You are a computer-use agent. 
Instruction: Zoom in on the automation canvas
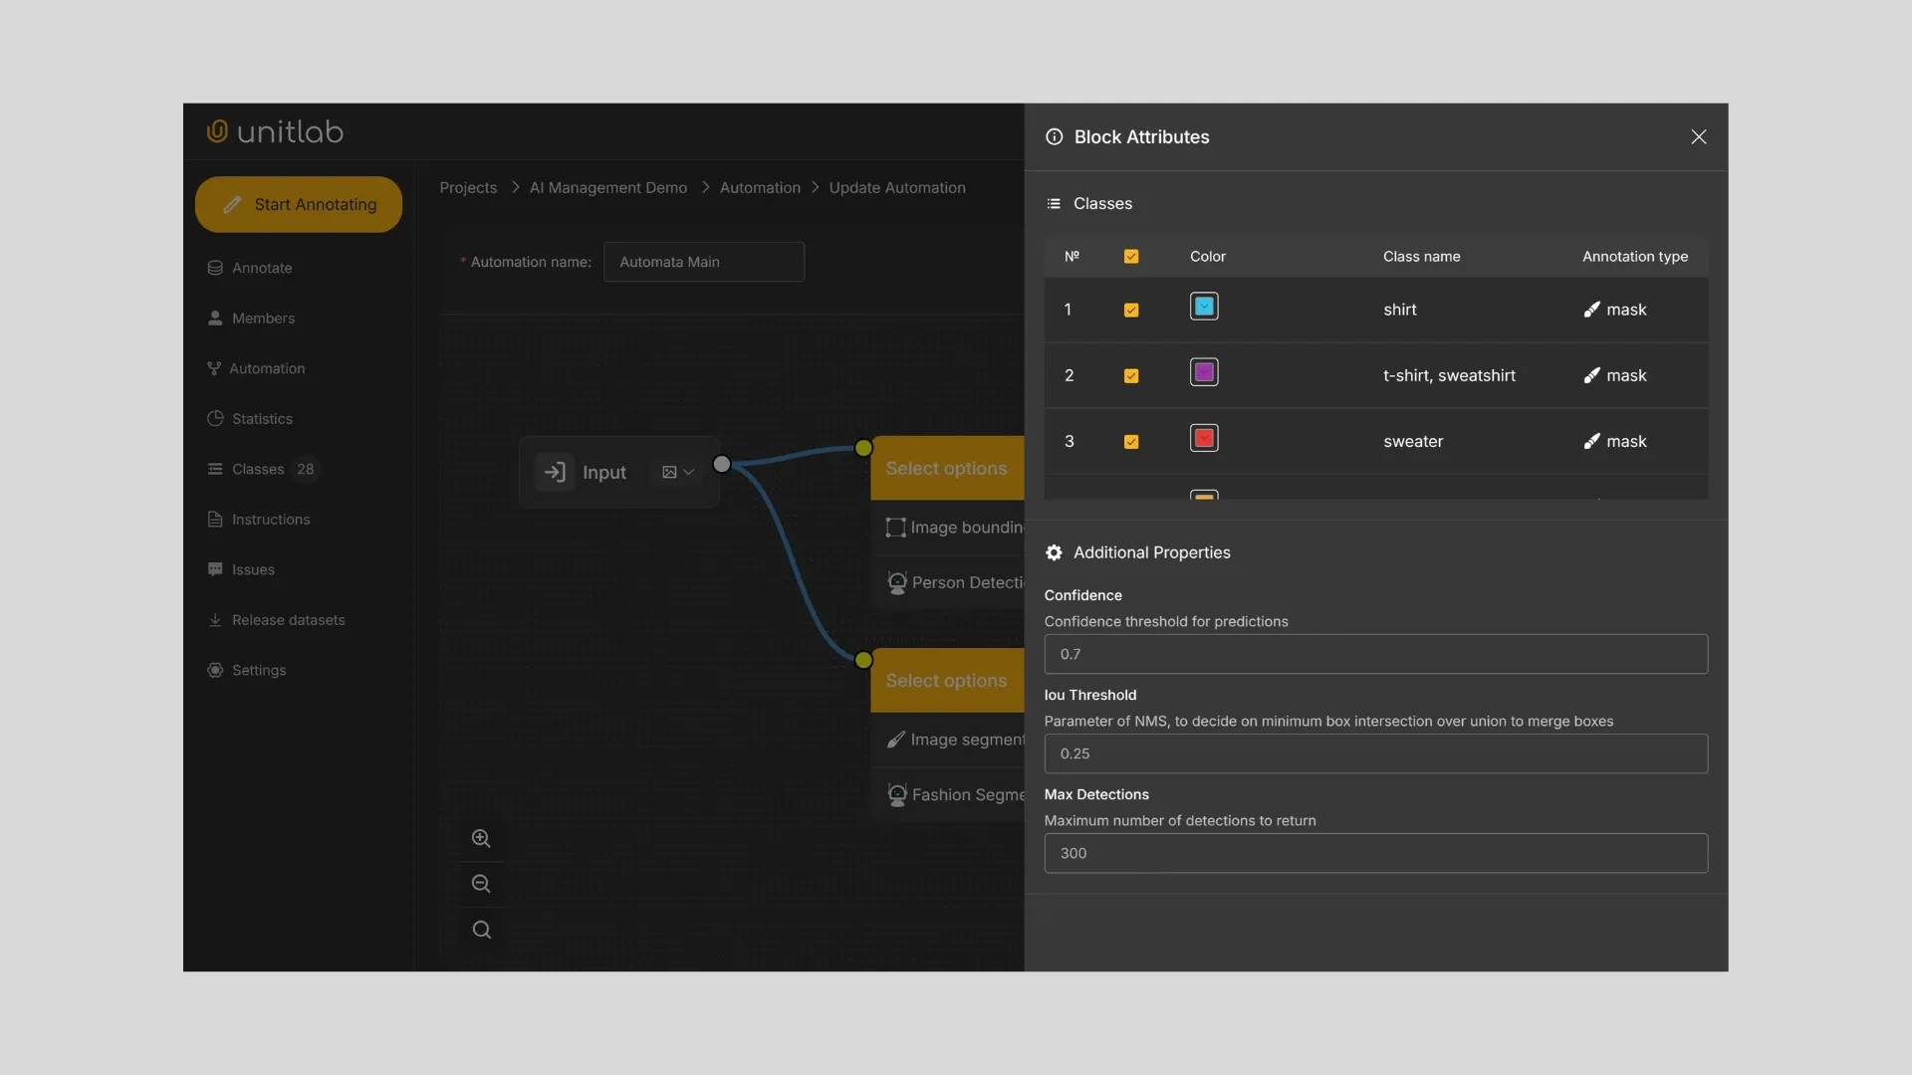481,838
